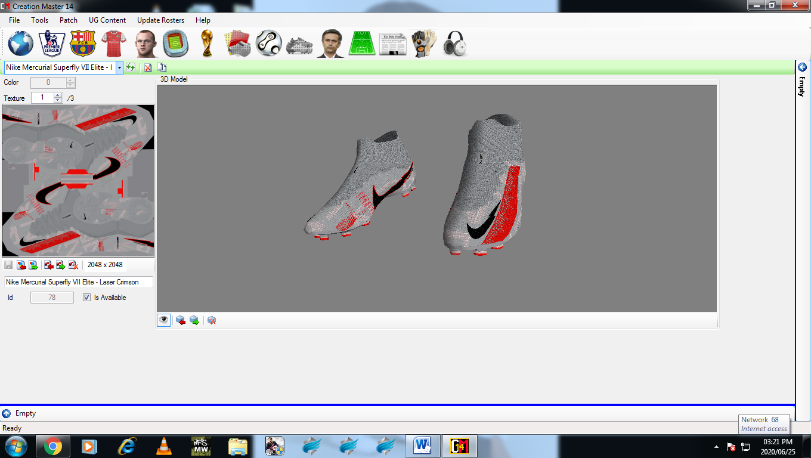This screenshot has width=811, height=458.
Task: Open the File menu
Action: 14,20
